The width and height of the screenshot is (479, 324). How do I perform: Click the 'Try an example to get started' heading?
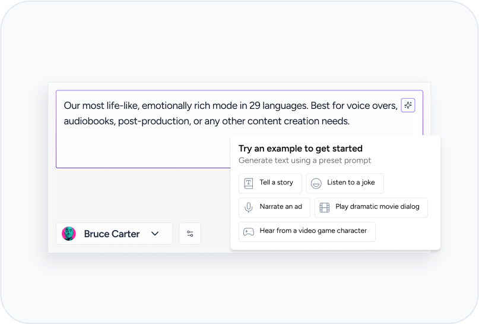pyautogui.click(x=300, y=149)
